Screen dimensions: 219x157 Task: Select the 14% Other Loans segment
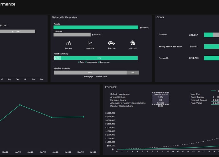(133, 73)
